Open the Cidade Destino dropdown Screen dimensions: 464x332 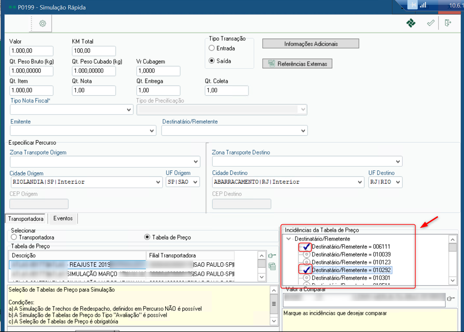coord(360,182)
